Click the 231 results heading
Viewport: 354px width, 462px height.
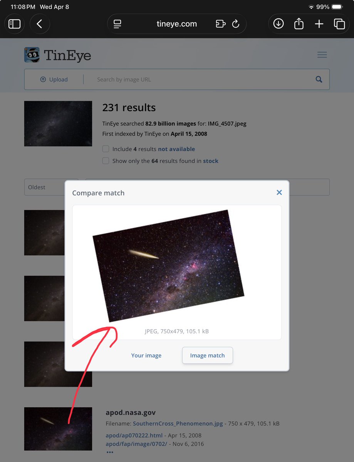tap(129, 107)
